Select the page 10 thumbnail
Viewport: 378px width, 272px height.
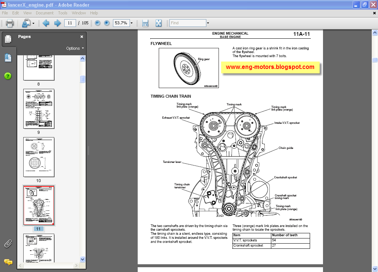(38, 157)
